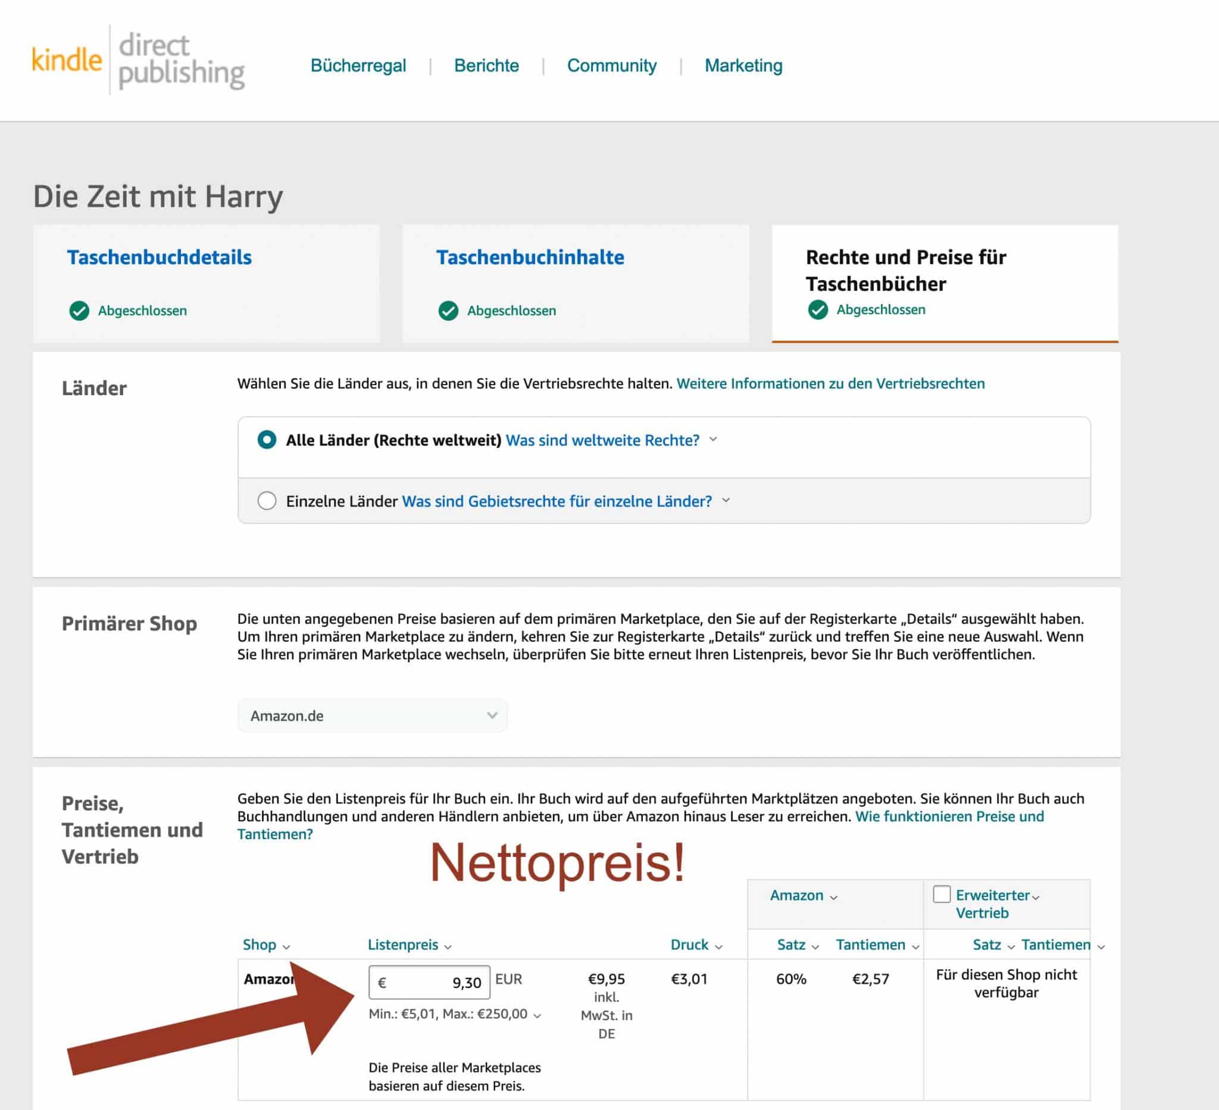Click the Listenpreis EUR input field

(x=429, y=983)
